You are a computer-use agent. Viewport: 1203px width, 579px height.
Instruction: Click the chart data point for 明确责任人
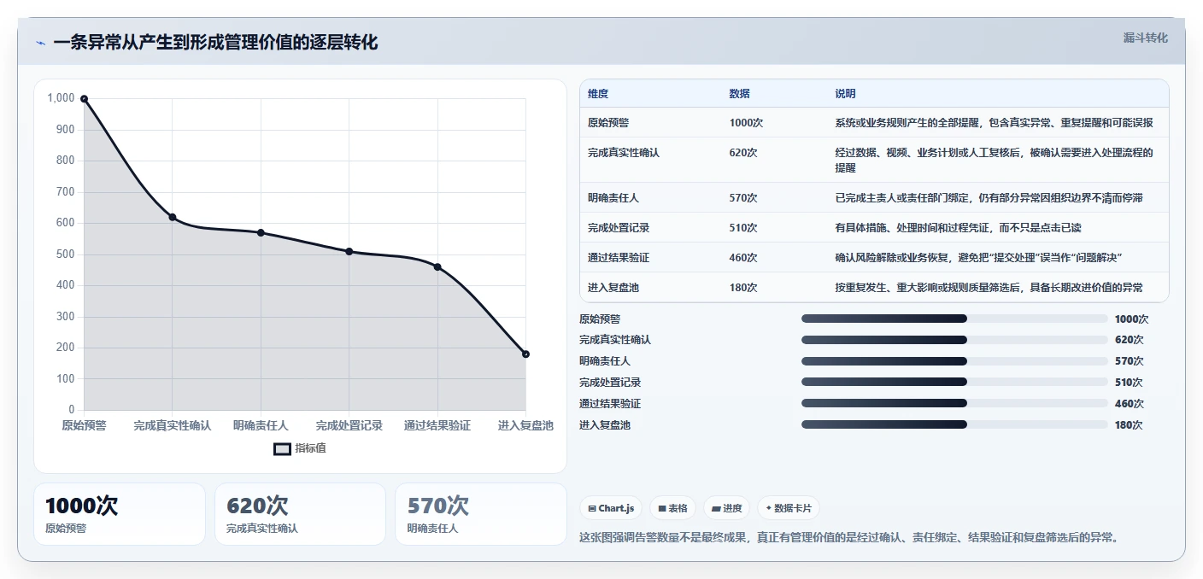261,232
